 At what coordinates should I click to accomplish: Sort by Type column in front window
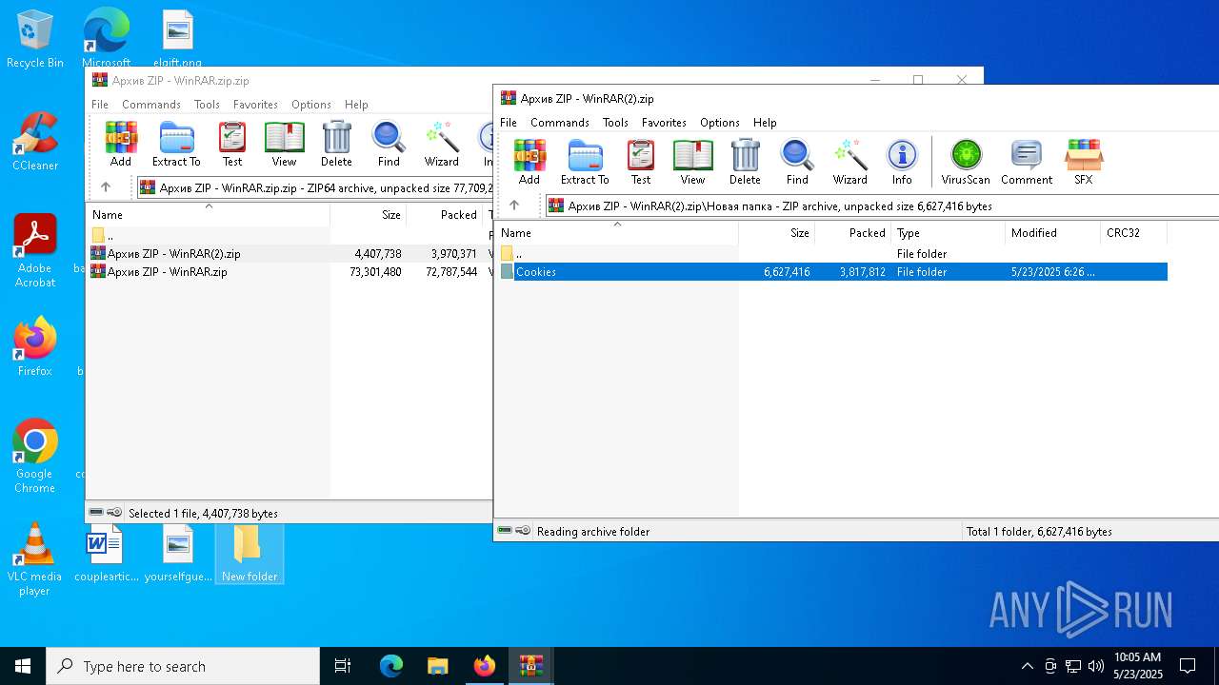[x=949, y=233]
